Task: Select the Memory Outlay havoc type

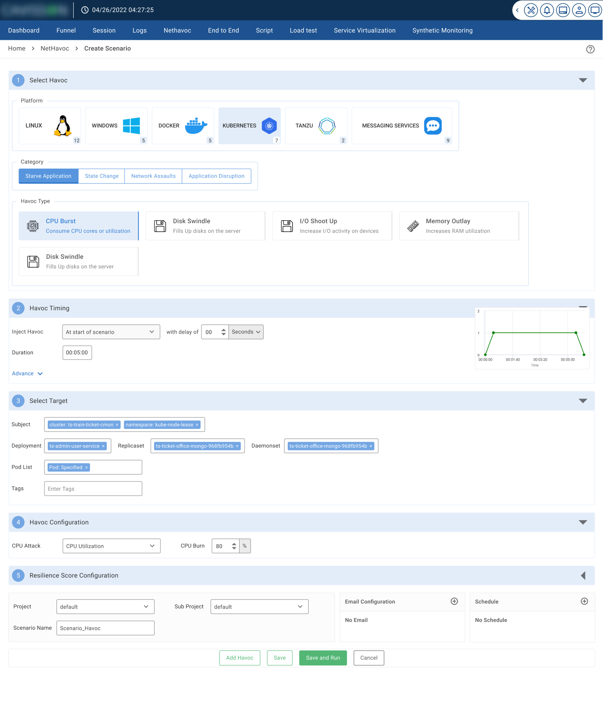Action: coord(459,226)
